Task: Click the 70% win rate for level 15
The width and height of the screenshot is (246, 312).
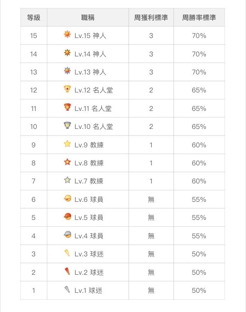Action: pyautogui.click(x=199, y=36)
